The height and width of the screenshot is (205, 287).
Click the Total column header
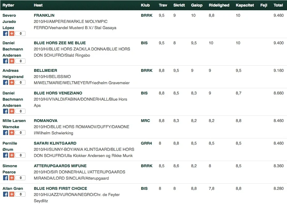[x=278, y=5]
